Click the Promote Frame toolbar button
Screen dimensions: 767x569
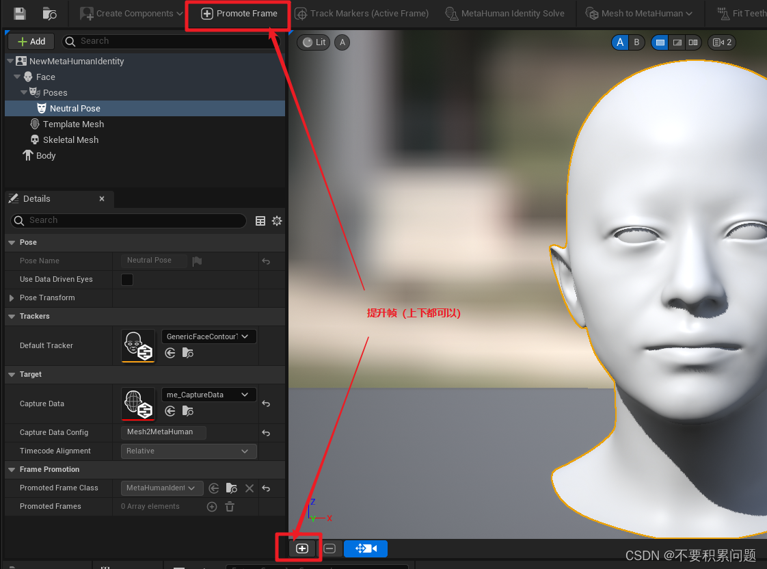pos(239,14)
